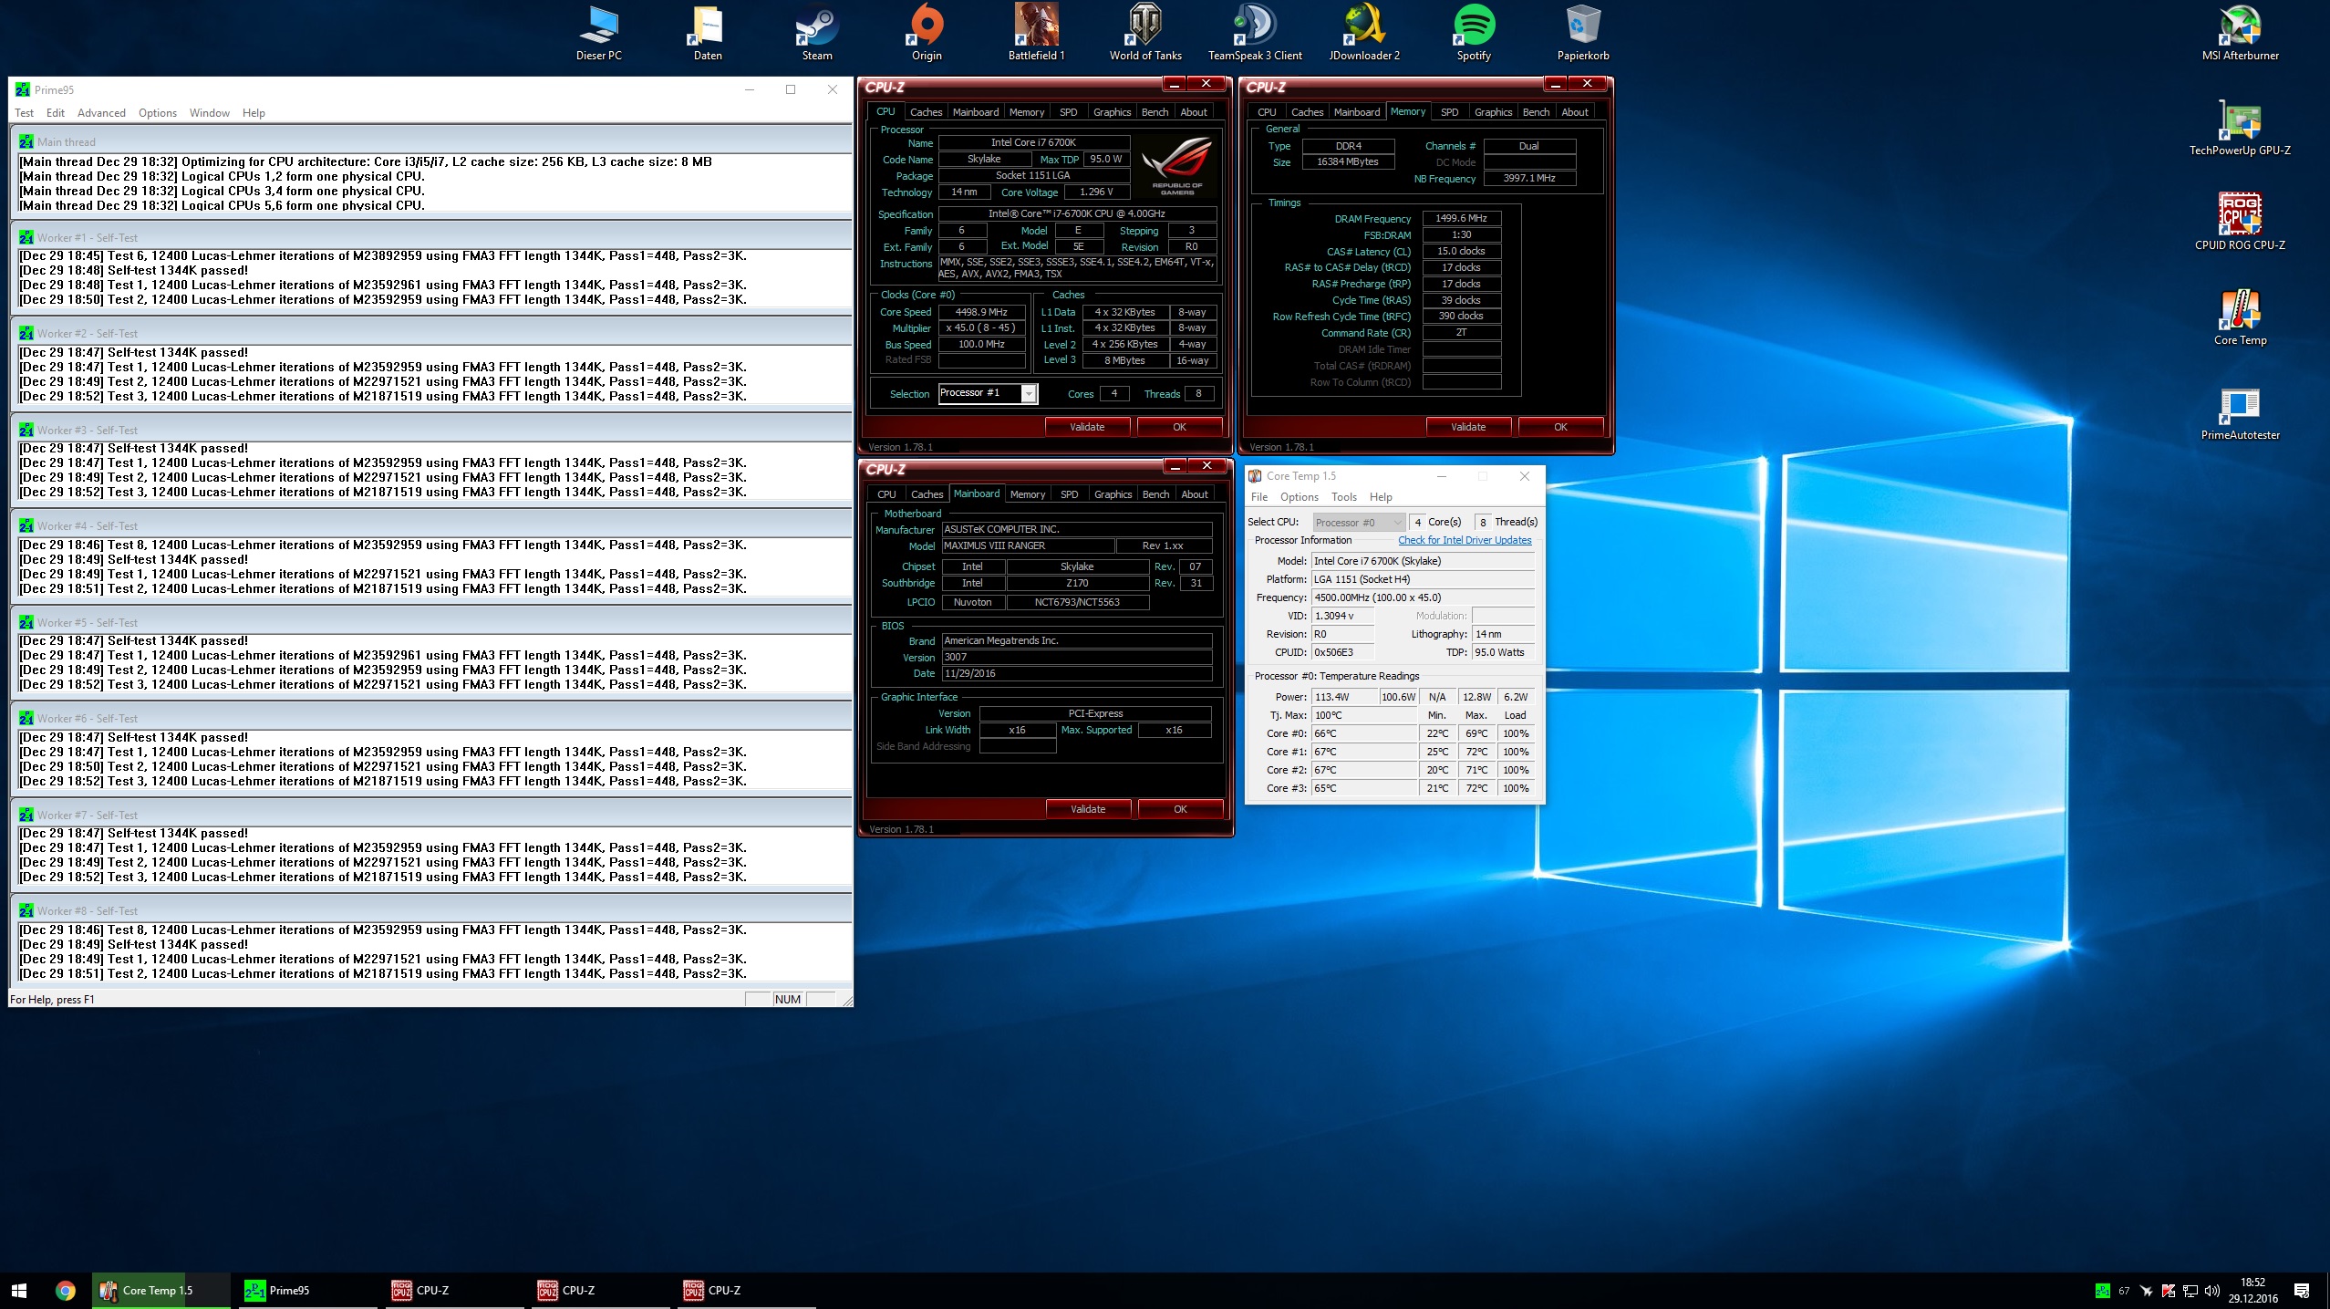Screen dimensions: 2330x1309
Task: Click Check for Intel Driver Updates link
Action: coord(1465,540)
